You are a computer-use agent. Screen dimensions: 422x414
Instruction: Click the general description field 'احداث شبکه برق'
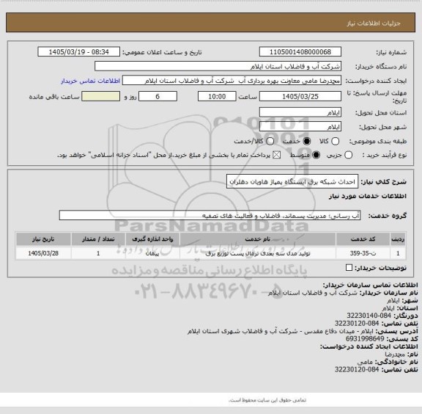292,182
